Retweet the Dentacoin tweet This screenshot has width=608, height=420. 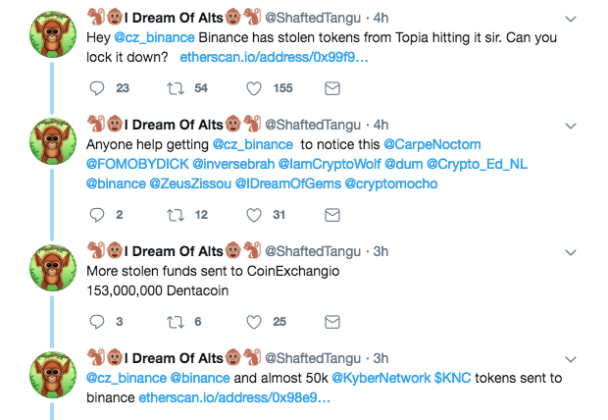(176, 321)
